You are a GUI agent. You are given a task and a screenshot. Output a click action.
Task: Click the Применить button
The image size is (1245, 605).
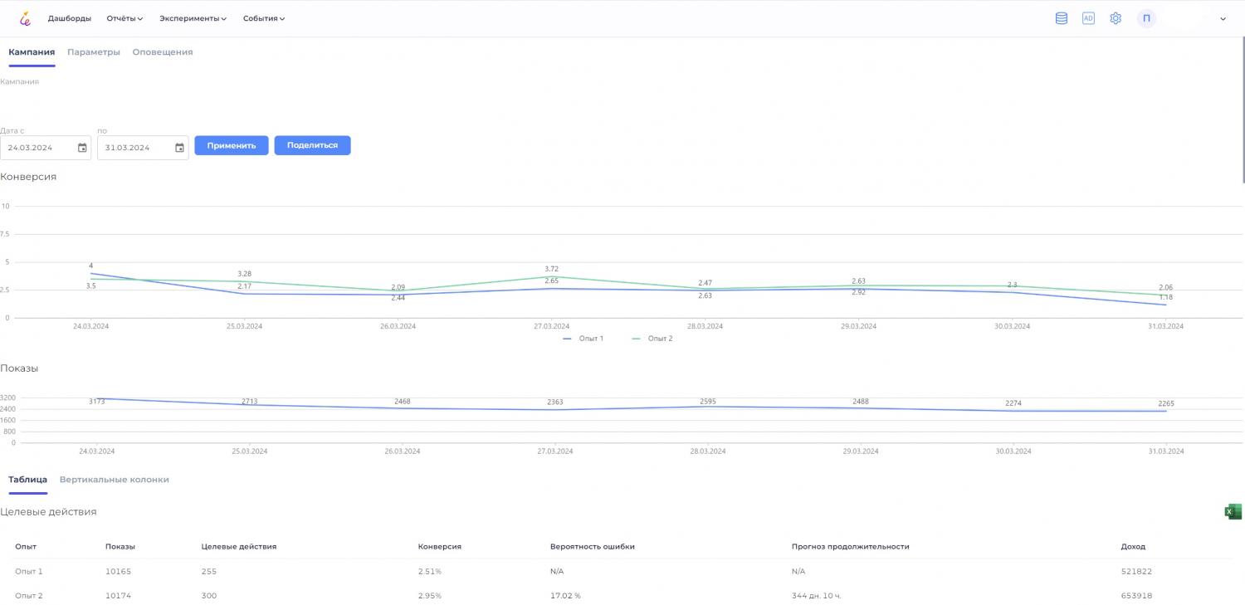(232, 145)
